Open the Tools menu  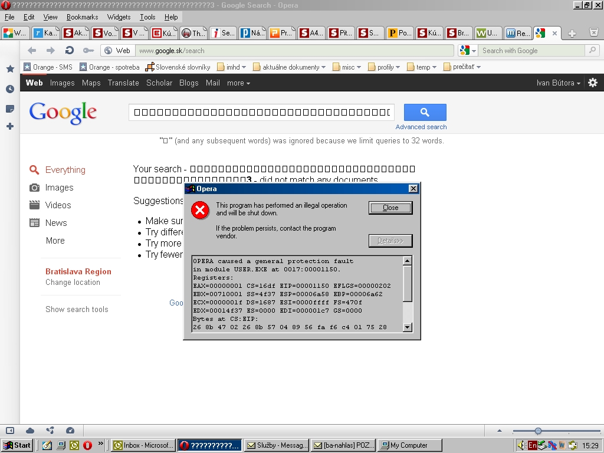tap(147, 17)
